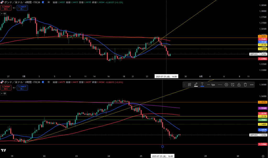268x158 pixels.
Task: Open the dotted line style selector
Action: coord(220,85)
